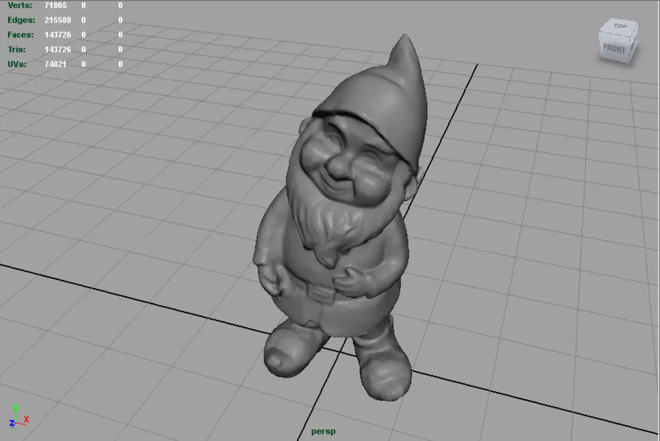Click the 'Tris:' heads-up display label

pyautogui.click(x=16, y=49)
